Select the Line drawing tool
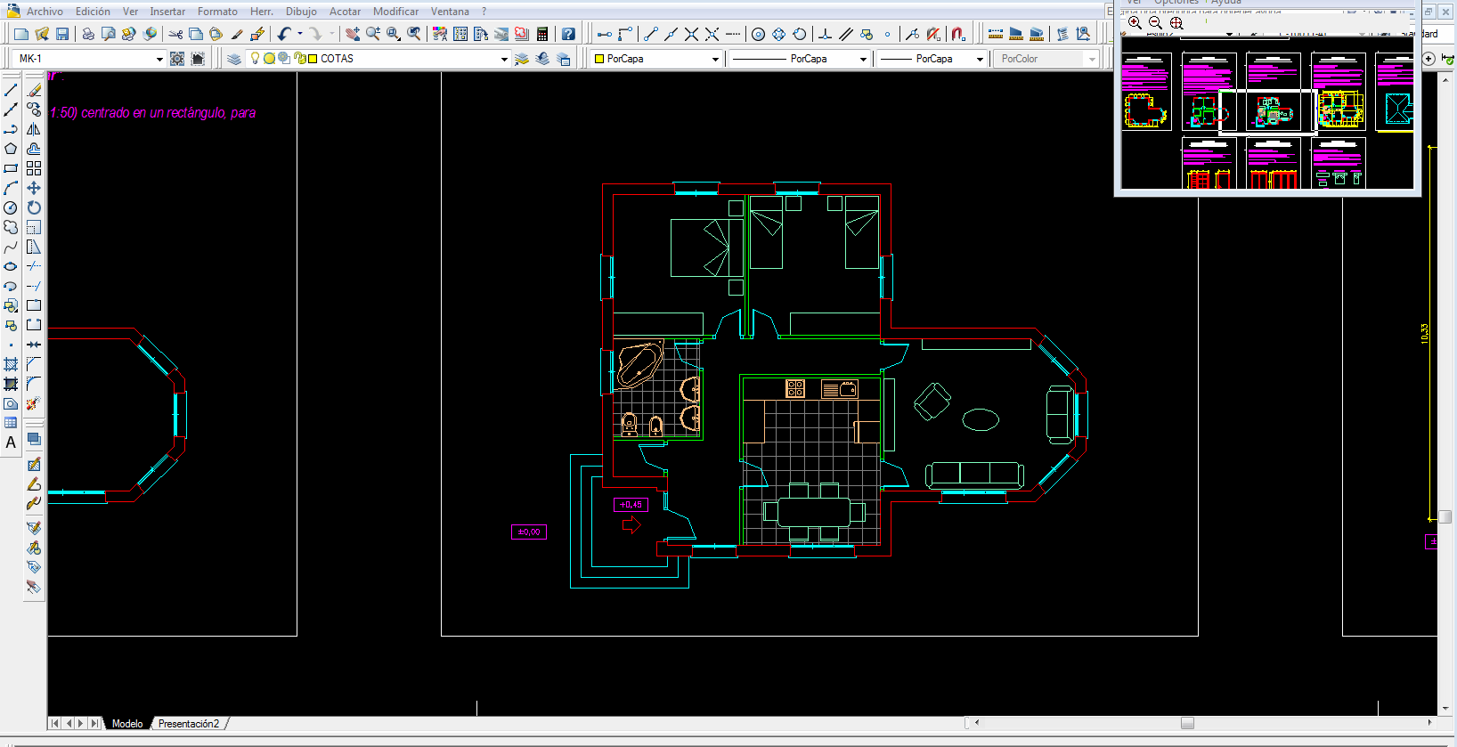1457x747 pixels. 11,90
